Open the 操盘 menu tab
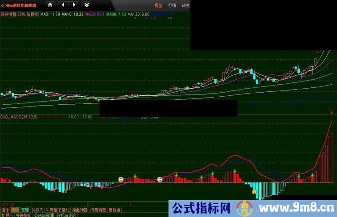 point(158,5)
